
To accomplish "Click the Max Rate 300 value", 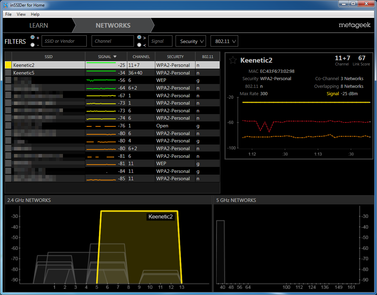I will coord(264,93).
